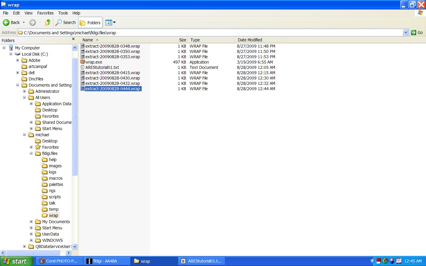Open the Edit menu
This screenshot has height=266, width=426.
17,13
